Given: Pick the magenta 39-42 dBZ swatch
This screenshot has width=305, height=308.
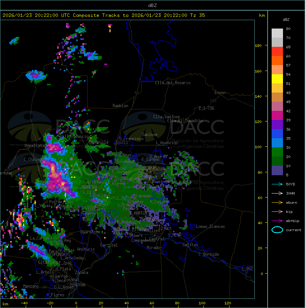Looking at the screenshot, I should coord(277,116).
